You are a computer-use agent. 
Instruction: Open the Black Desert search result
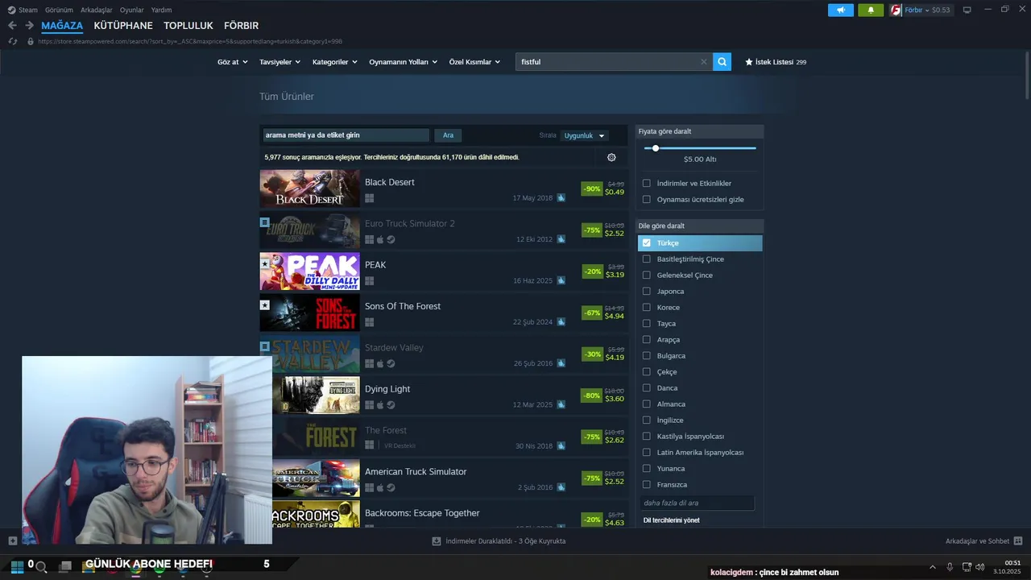click(x=444, y=188)
